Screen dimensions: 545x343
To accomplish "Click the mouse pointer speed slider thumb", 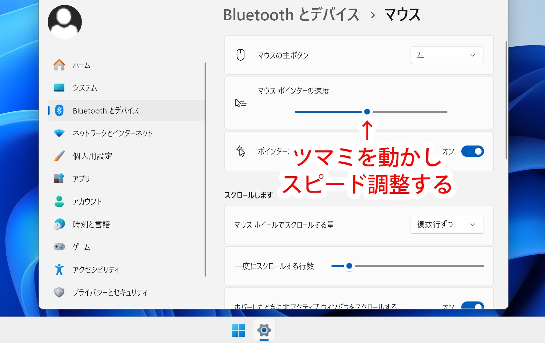I will pos(367,112).
